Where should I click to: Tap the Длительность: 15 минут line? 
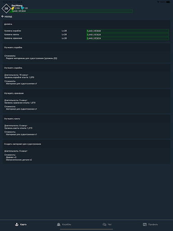tap(16, 75)
